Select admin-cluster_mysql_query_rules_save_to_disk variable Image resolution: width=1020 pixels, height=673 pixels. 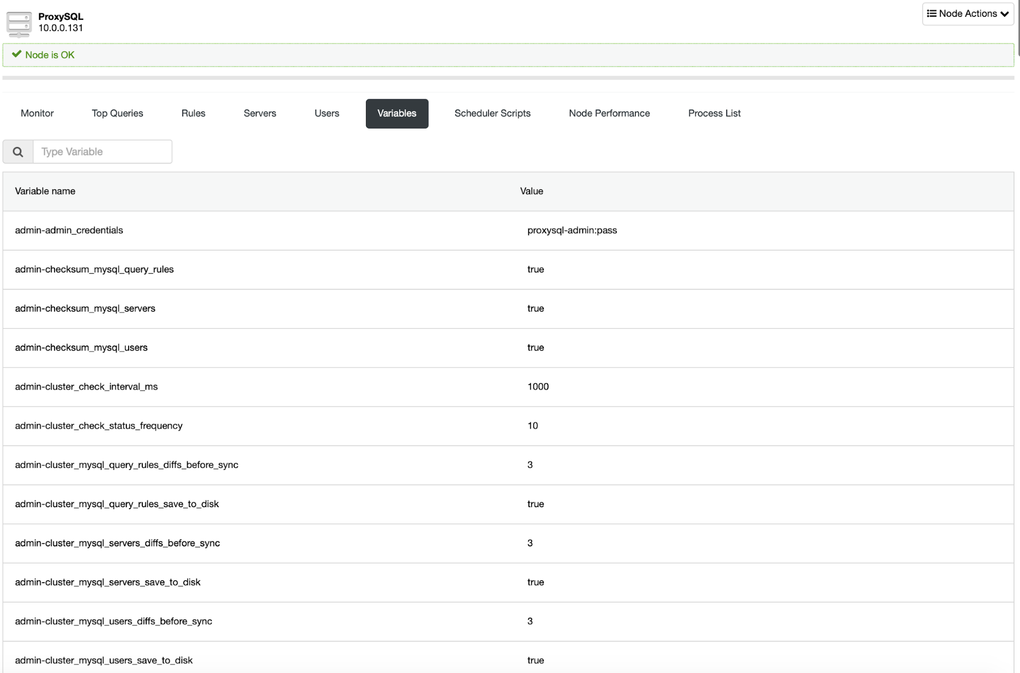point(117,504)
